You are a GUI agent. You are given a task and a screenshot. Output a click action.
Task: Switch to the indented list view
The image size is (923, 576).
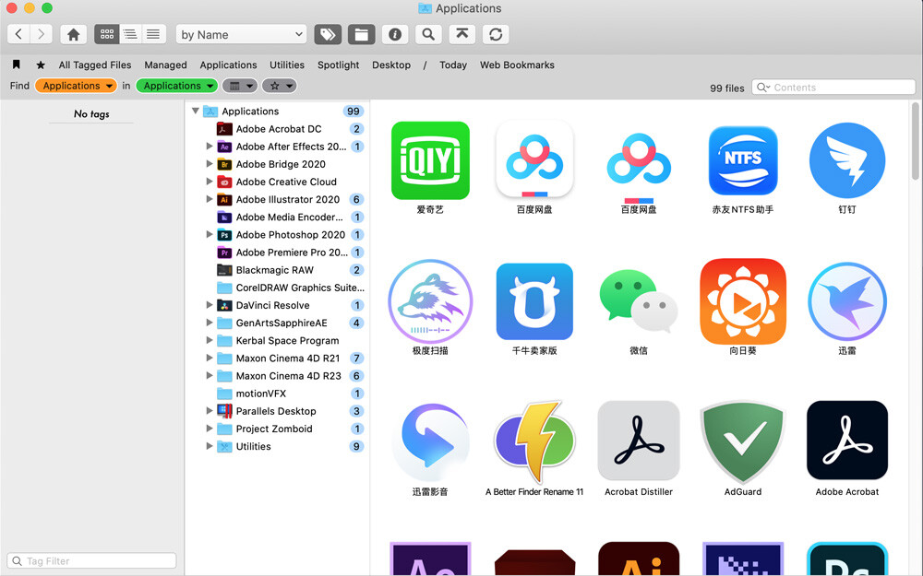click(x=130, y=34)
